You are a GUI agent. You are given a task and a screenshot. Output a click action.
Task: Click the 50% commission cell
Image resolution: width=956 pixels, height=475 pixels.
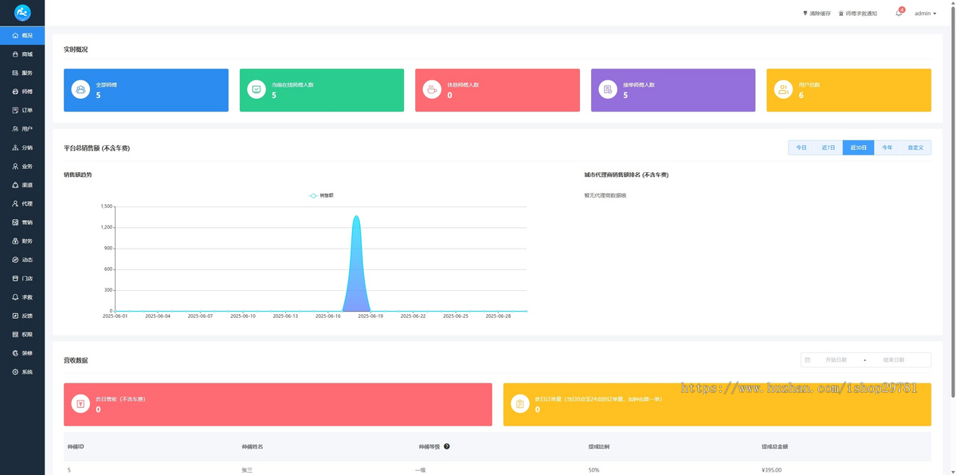594,470
